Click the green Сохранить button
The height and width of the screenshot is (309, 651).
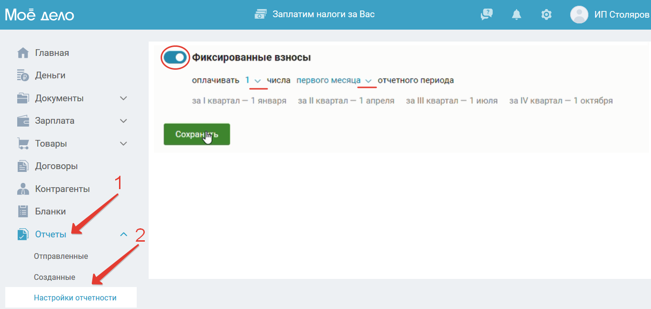pyautogui.click(x=197, y=134)
